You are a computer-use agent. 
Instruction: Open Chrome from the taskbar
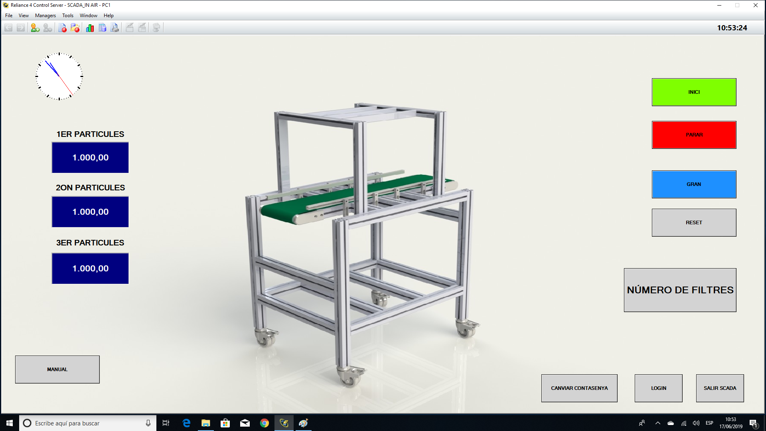click(264, 423)
